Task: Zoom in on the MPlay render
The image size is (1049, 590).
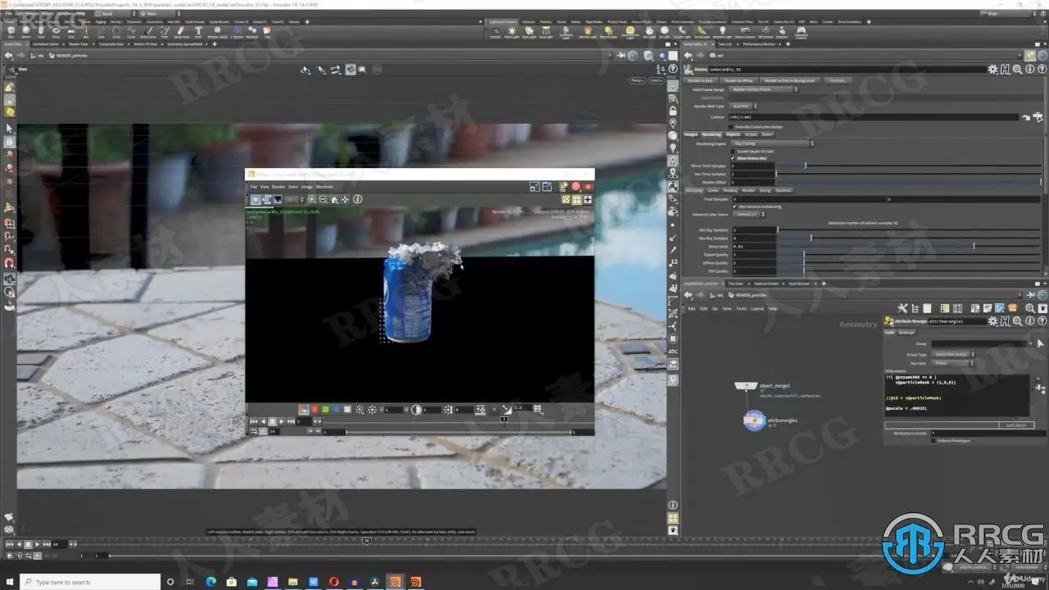Action: [312, 199]
